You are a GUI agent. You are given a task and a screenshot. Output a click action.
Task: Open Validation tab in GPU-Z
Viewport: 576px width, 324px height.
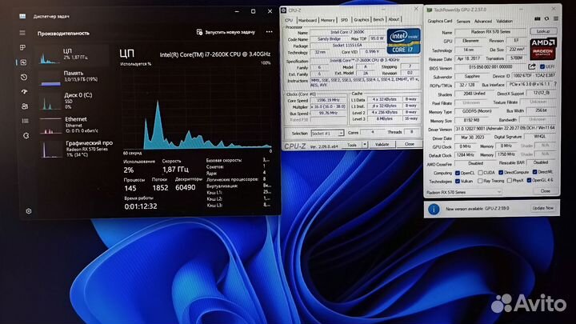pyautogui.click(x=504, y=22)
